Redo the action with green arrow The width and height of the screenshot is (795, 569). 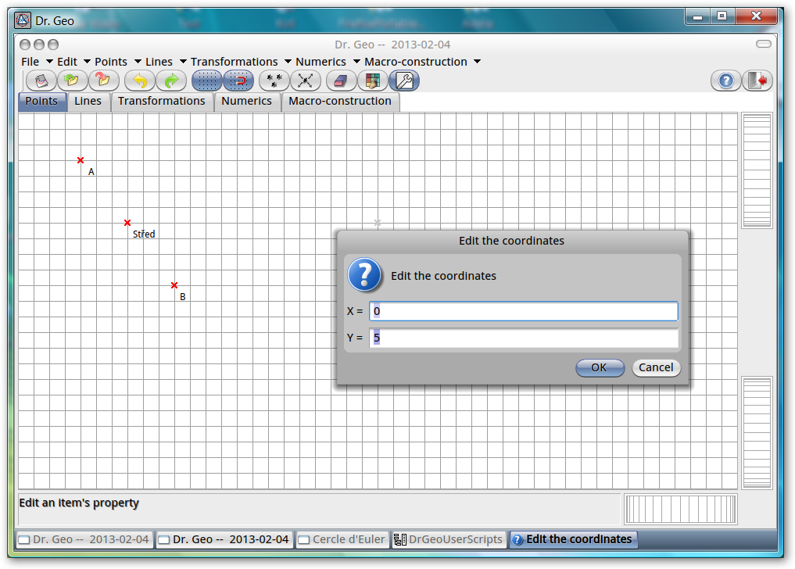pos(171,81)
